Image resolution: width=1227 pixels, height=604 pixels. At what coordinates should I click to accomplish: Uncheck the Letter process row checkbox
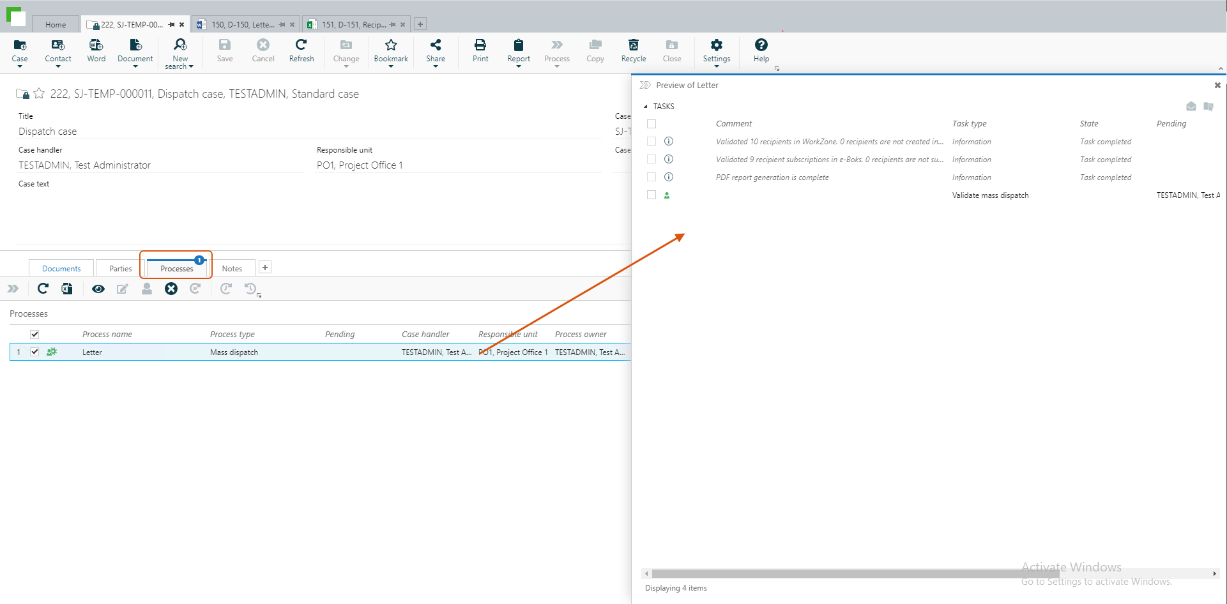point(34,352)
